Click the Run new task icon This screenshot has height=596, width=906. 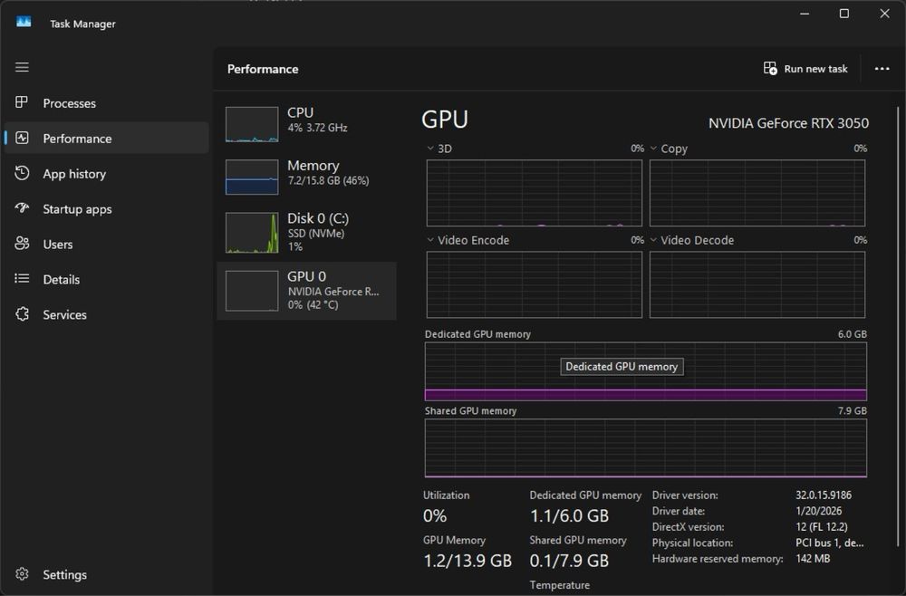[770, 68]
